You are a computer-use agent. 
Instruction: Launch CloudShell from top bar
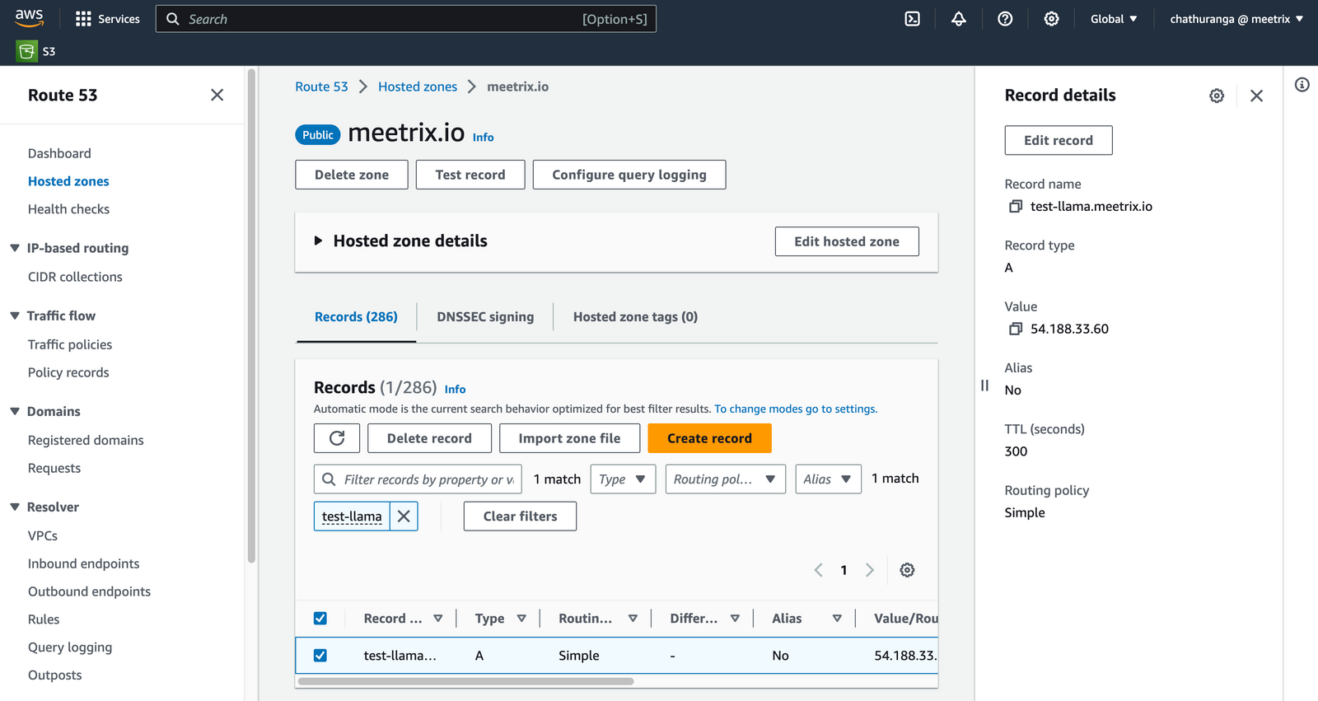click(913, 19)
